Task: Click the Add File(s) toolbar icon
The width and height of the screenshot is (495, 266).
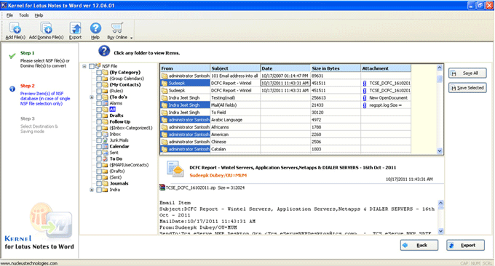Action: 15,28
